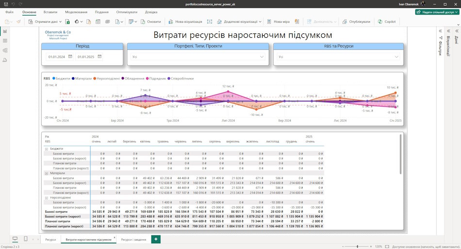The width and height of the screenshot is (461, 249).
Task: Click the SQL Server source icon
Action: [88, 22]
